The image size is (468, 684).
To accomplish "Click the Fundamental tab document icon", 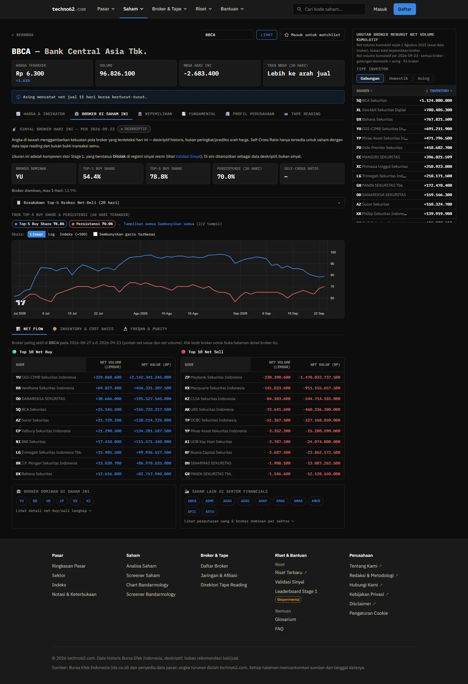I will click(x=184, y=114).
